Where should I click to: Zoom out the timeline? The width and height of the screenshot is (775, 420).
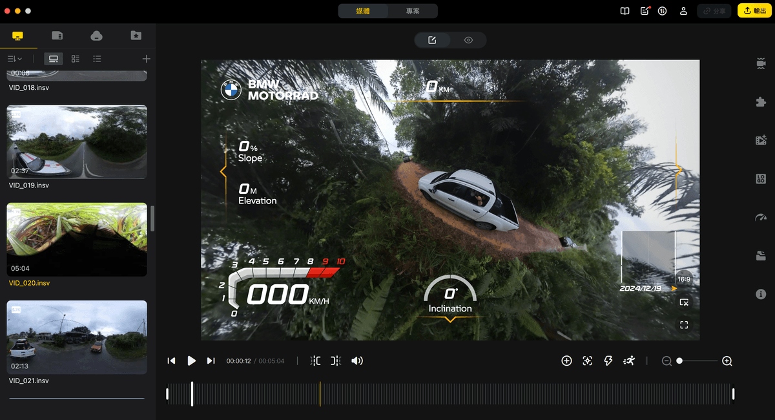click(666, 361)
